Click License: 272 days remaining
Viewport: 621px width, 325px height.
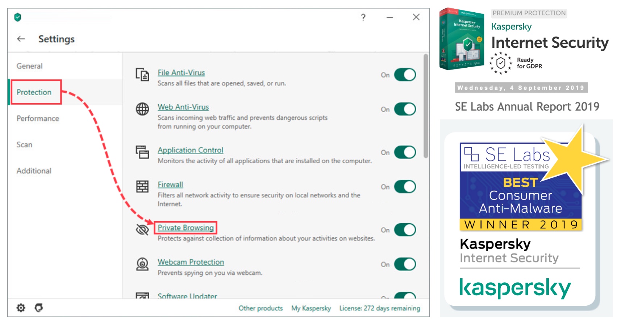(x=380, y=308)
